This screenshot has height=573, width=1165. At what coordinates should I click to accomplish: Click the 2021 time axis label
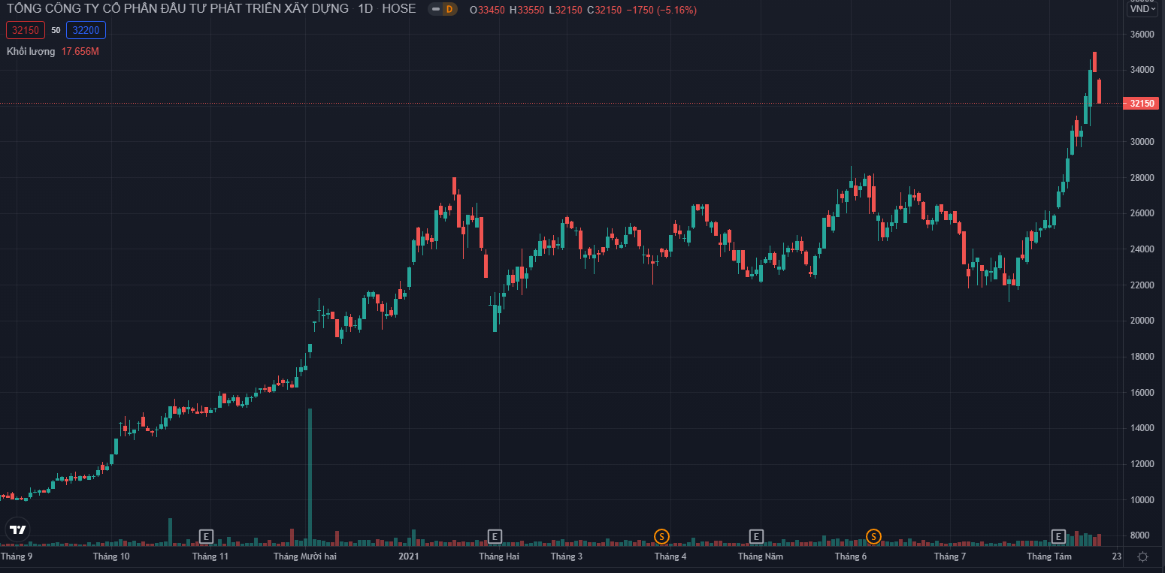coord(409,556)
